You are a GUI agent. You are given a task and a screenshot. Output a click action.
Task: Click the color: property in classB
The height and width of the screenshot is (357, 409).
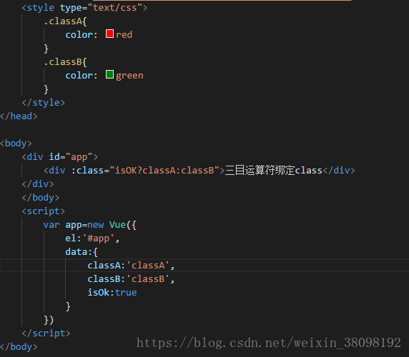[x=82, y=76]
